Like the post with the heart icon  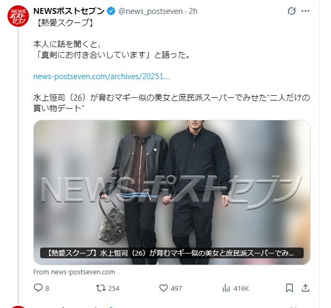pyautogui.click(x=163, y=288)
